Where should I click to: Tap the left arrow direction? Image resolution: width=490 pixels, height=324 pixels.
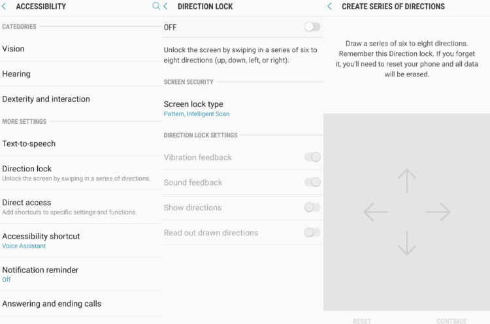(x=376, y=212)
